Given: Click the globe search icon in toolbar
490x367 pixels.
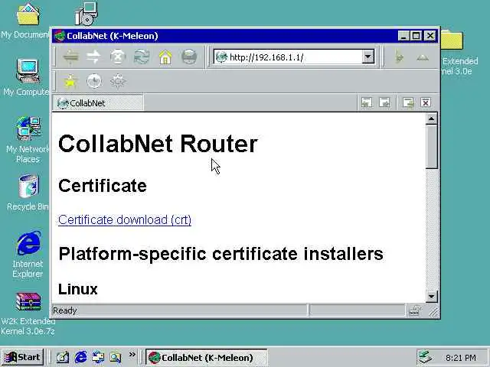Looking at the screenshot, I should pyautogui.click(x=189, y=57).
